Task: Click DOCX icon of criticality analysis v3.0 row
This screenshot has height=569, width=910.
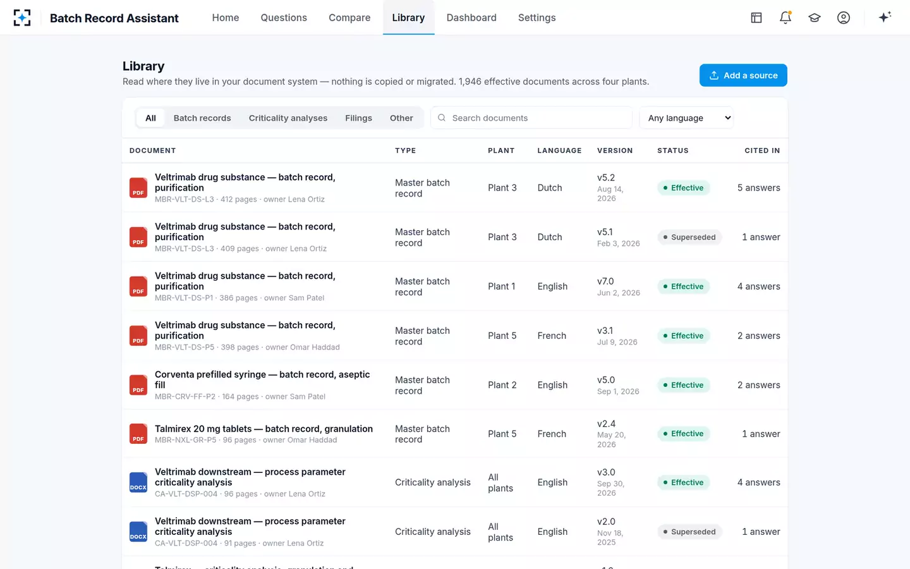Action: (x=138, y=482)
